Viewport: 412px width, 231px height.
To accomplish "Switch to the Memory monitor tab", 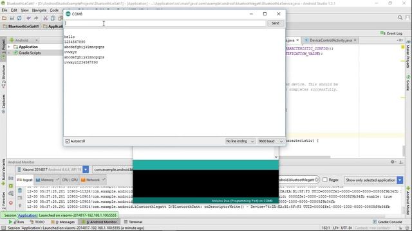I will click(47, 180).
